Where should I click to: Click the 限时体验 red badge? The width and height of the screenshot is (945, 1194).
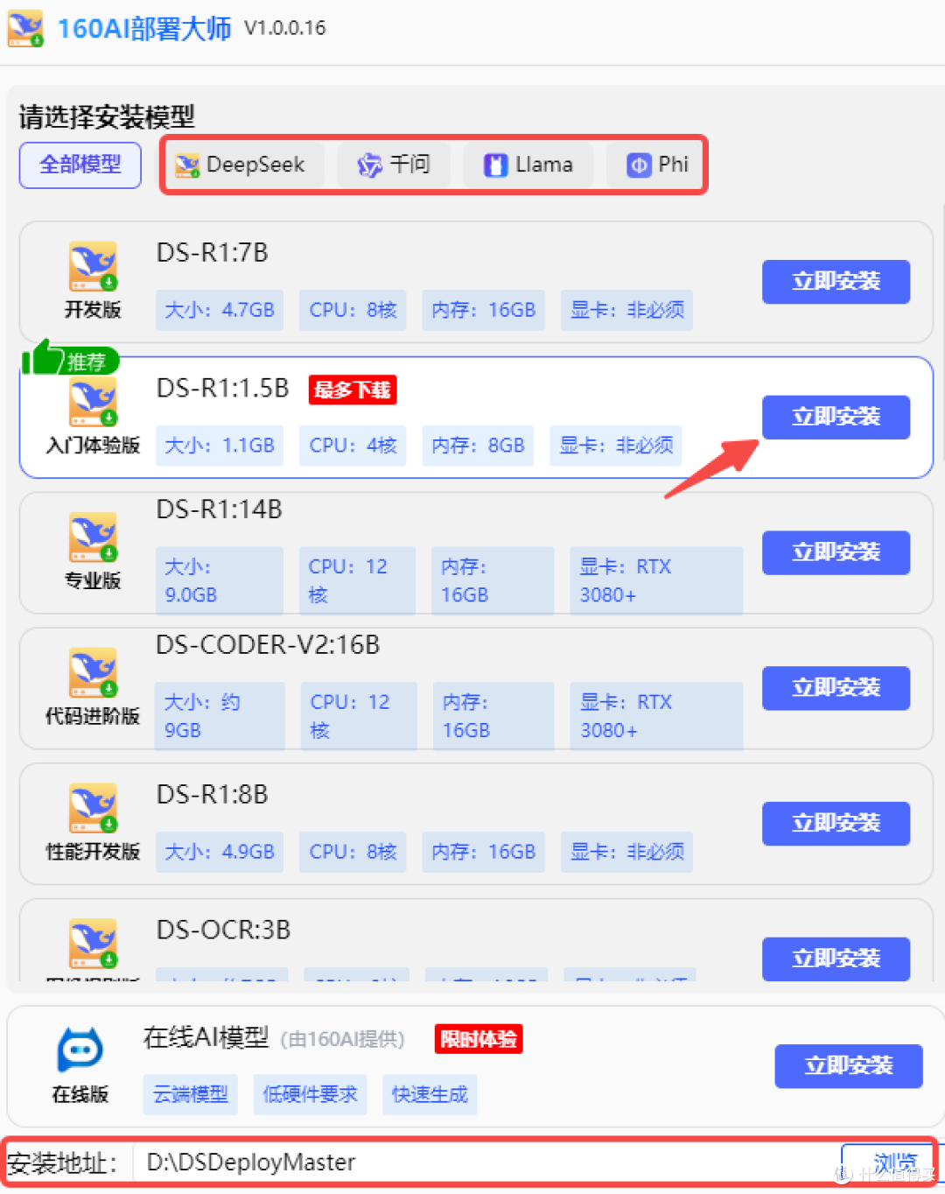(x=479, y=1039)
